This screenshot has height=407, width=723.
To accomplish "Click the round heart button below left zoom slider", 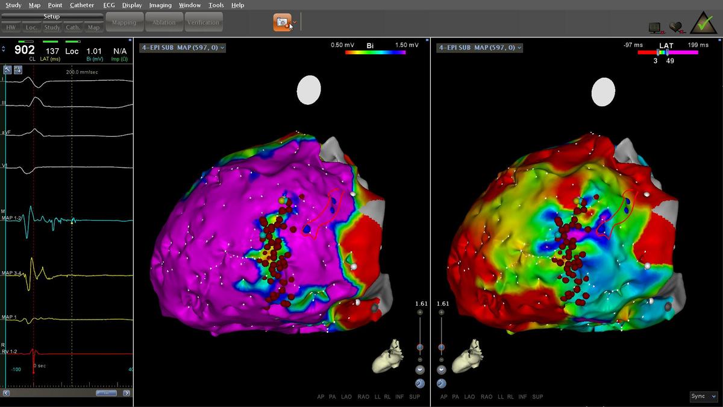I will pyautogui.click(x=420, y=370).
